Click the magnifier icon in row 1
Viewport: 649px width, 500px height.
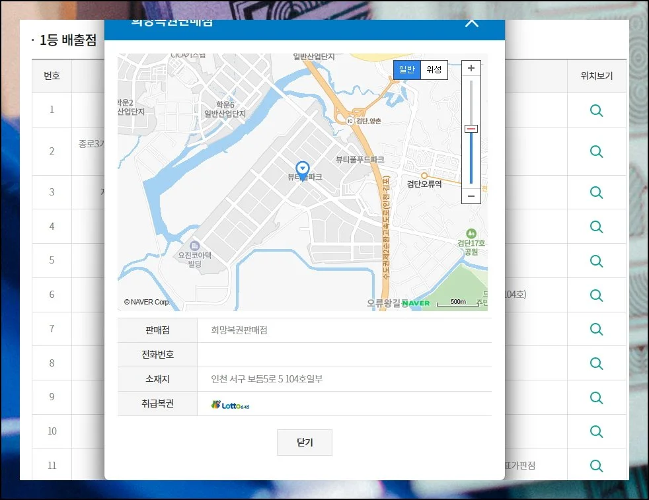pos(596,110)
